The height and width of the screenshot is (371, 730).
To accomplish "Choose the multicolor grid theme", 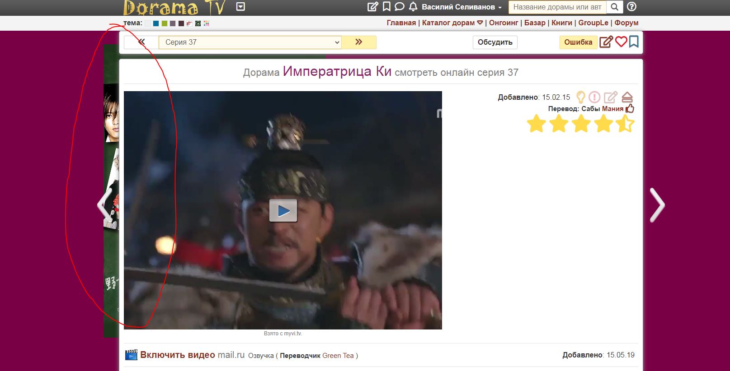I will click(207, 23).
